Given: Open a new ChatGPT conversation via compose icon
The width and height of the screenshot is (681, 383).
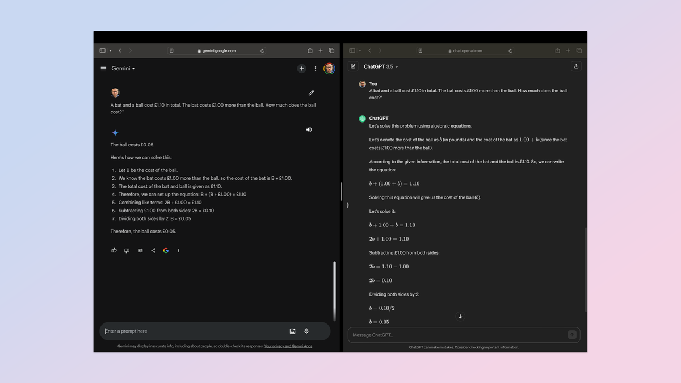Looking at the screenshot, I should pos(353,66).
